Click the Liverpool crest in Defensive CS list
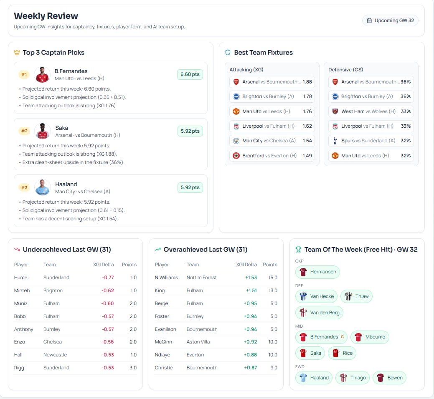 [335, 126]
